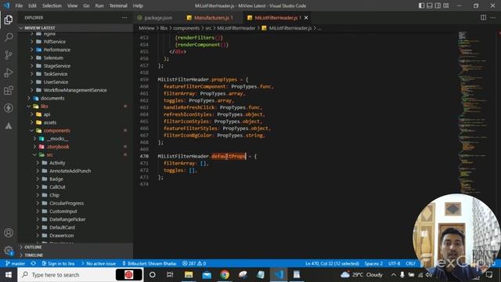Open editor more actions ellipsis
The image size is (501, 282).
[493, 17]
